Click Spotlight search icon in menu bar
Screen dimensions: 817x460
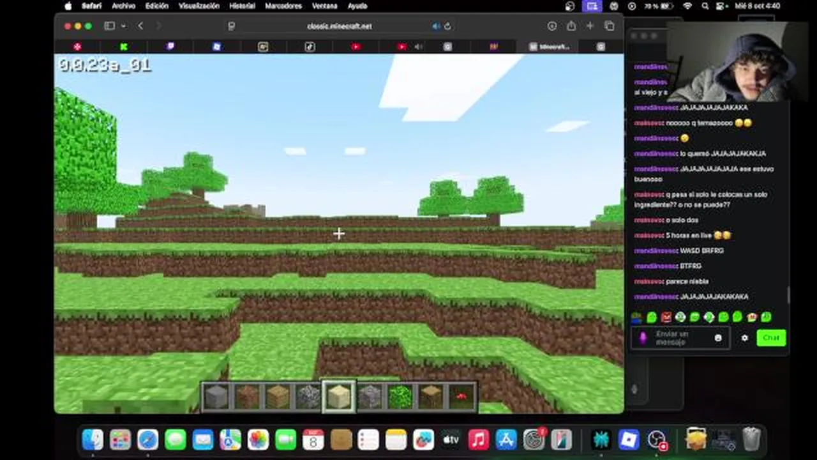pyautogui.click(x=705, y=6)
